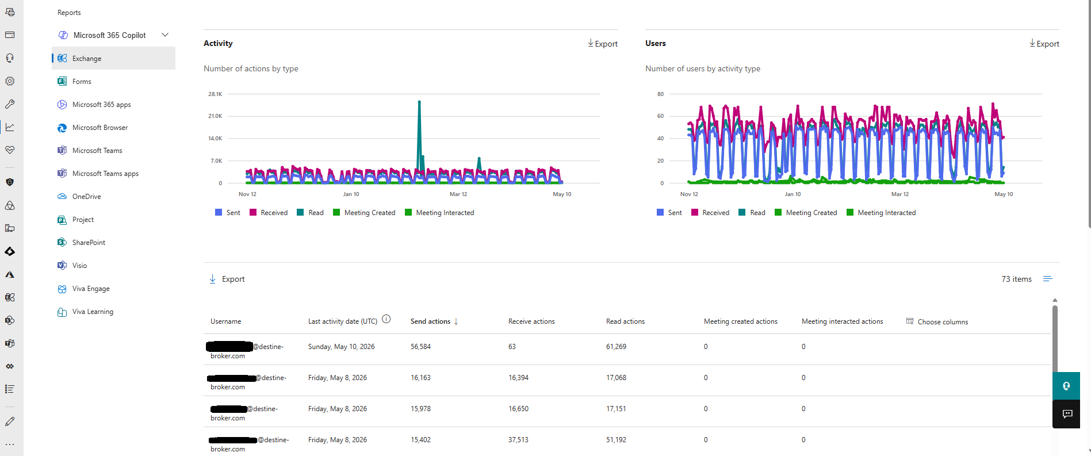Toggle Read legend swatch in Users chart
1091x456 pixels.
742,212
